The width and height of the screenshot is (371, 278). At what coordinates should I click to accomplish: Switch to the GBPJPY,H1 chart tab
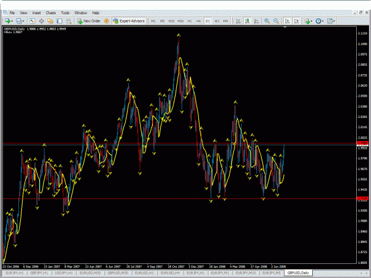pos(39,273)
